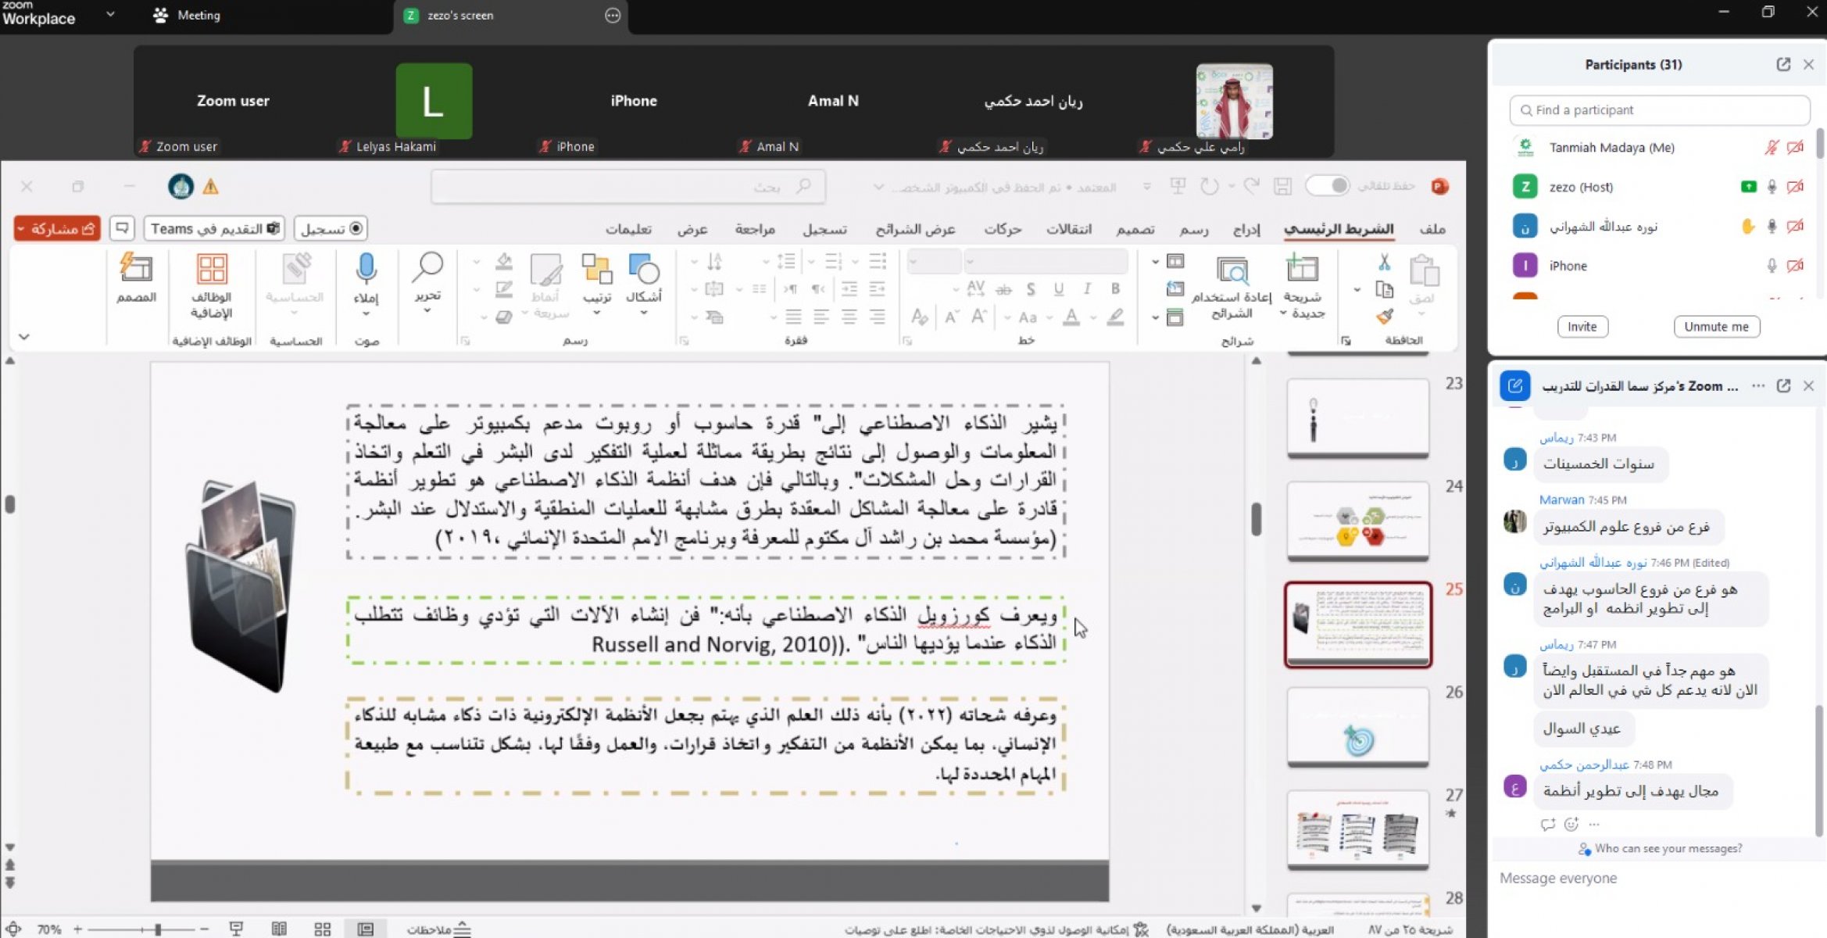
Task: Expand the Zoom Workplace dropdown arrow
Action: click(x=110, y=14)
